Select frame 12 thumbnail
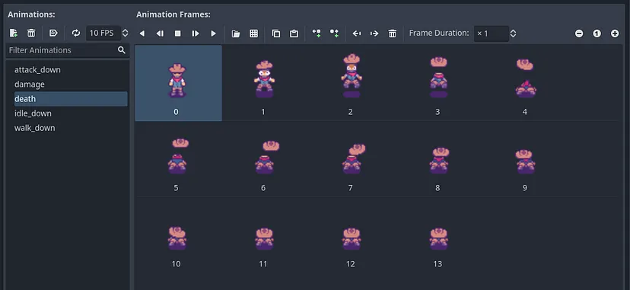This screenshot has width=630, height=290. coord(352,235)
